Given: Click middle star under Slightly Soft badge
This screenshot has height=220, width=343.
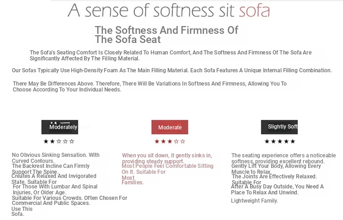Looking at the screenshot, I should 280,141.
